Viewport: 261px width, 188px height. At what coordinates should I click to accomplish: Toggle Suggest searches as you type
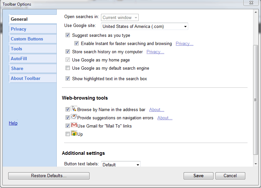pyautogui.click(x=68, y=35)
